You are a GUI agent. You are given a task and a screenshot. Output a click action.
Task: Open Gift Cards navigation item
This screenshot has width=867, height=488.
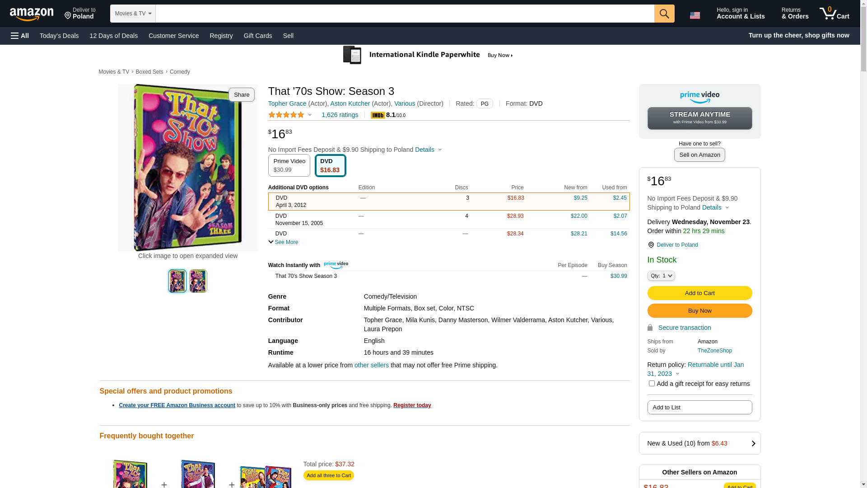[258, 36]
